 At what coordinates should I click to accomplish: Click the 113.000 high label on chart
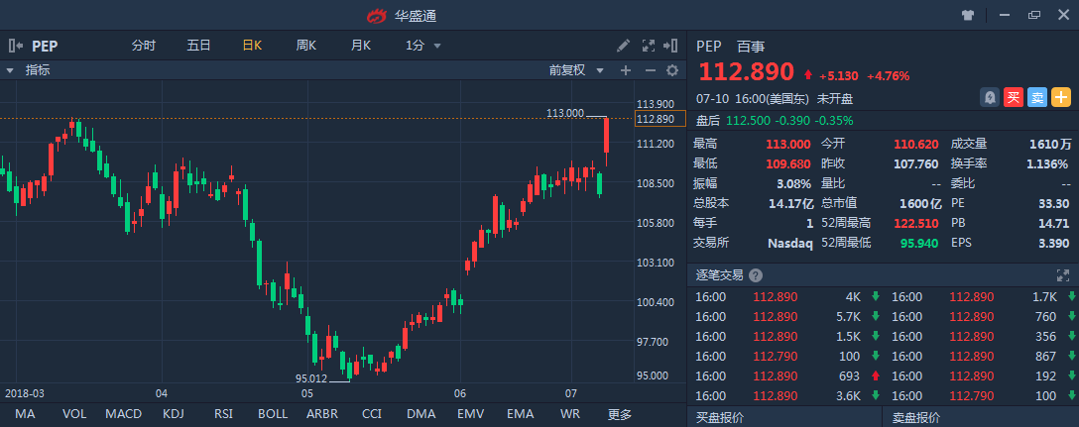[x=565, y=113]
